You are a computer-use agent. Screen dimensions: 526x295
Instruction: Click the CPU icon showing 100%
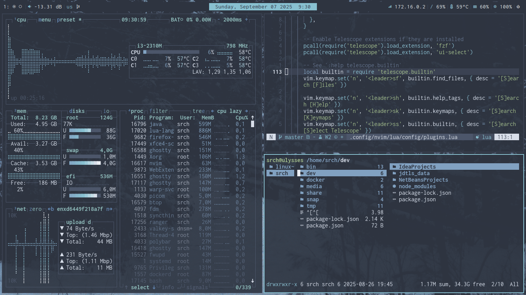tap(495, 7)
